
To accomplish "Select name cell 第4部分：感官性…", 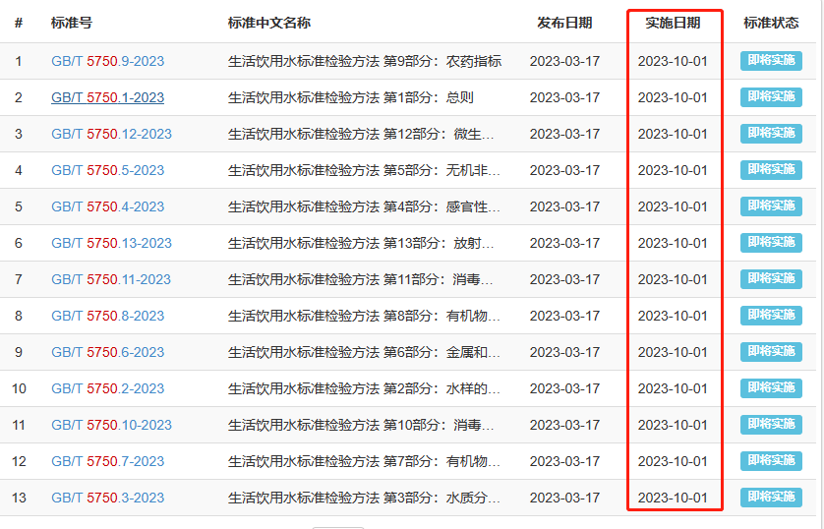I will pos(364,206).
